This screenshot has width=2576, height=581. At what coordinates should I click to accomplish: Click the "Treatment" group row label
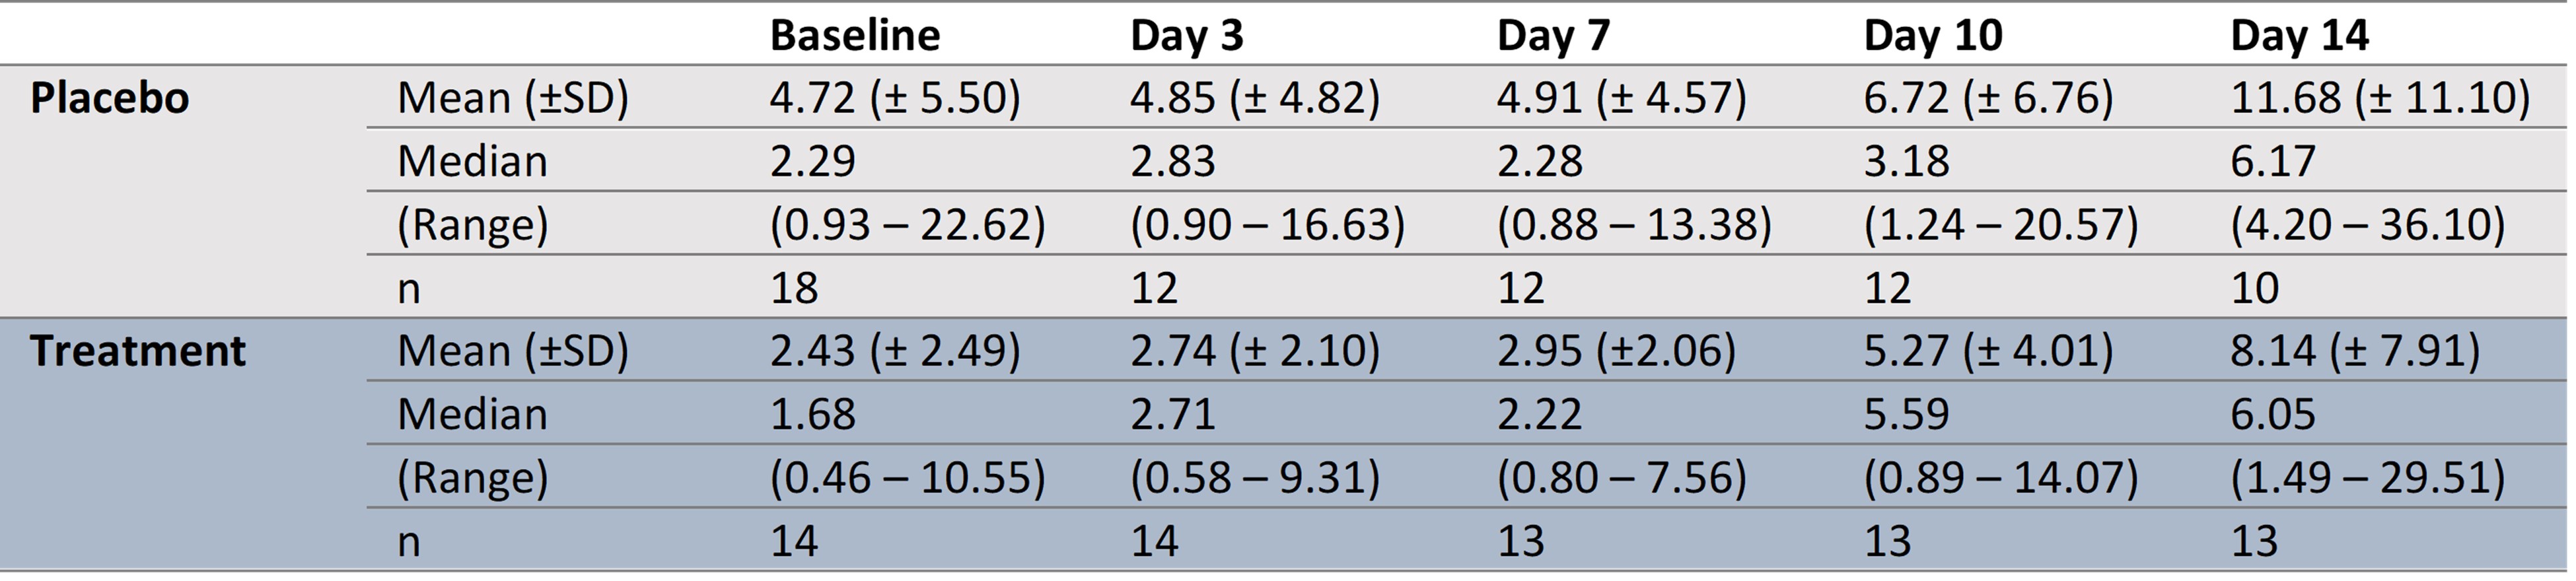[x=138, y=351]
